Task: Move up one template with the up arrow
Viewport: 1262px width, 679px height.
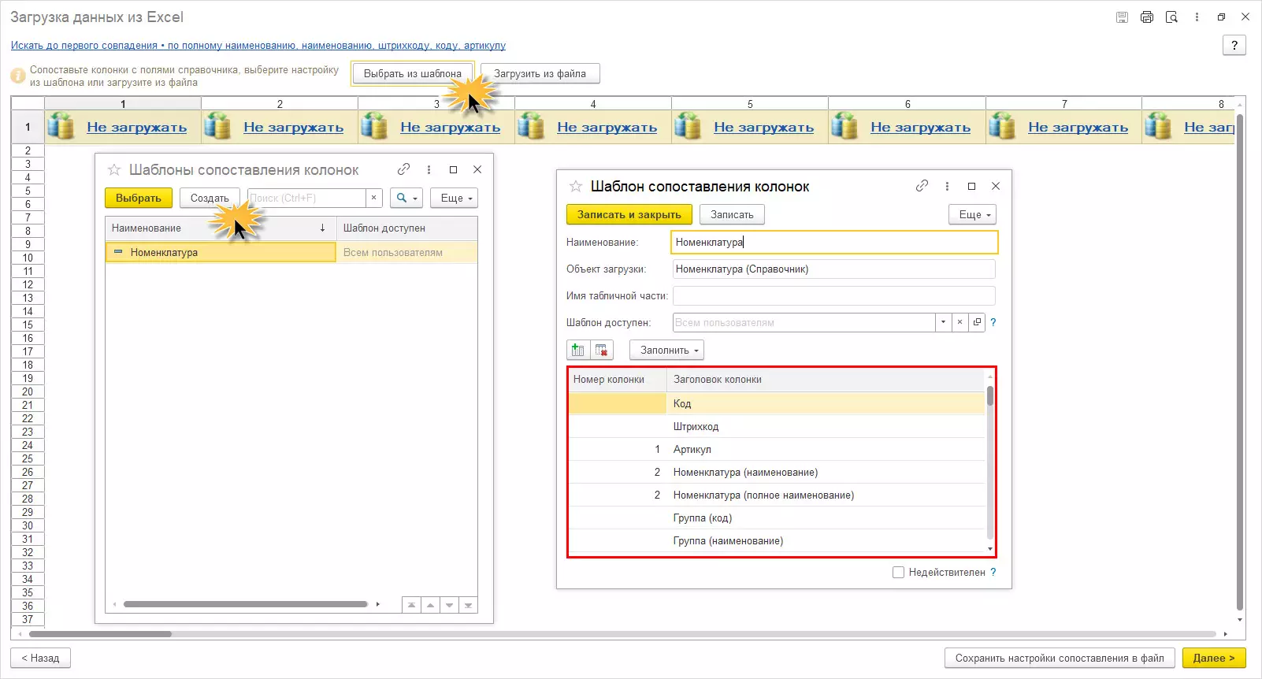Action: click(430, 605)
